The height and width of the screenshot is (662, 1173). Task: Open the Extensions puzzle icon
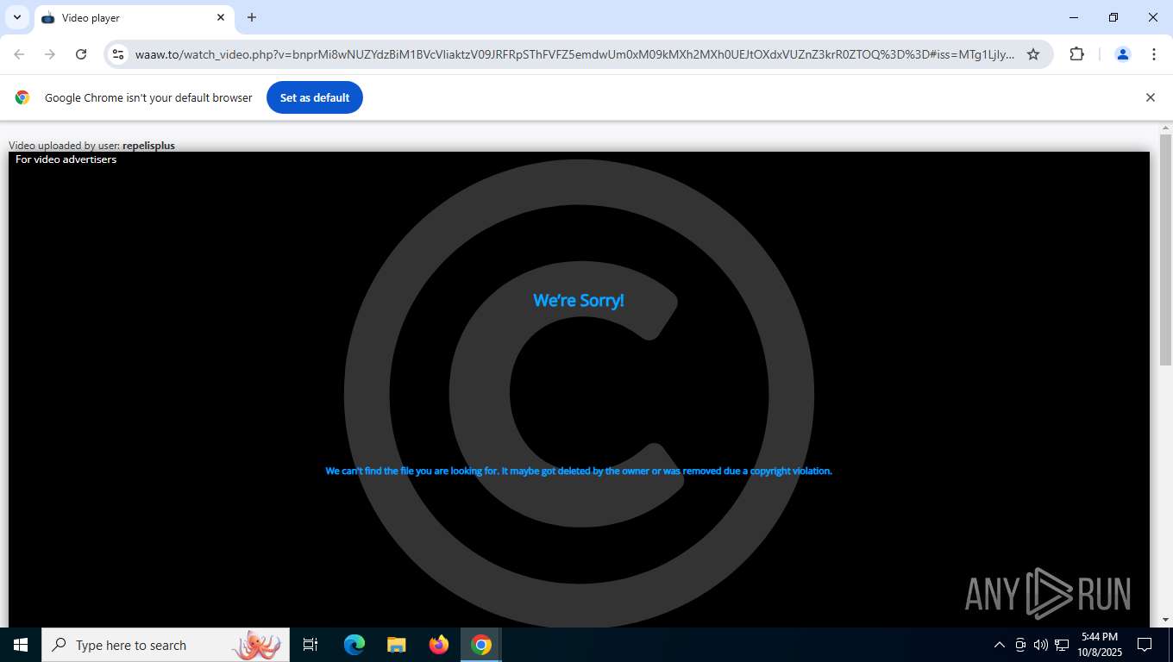point(1076,54)
